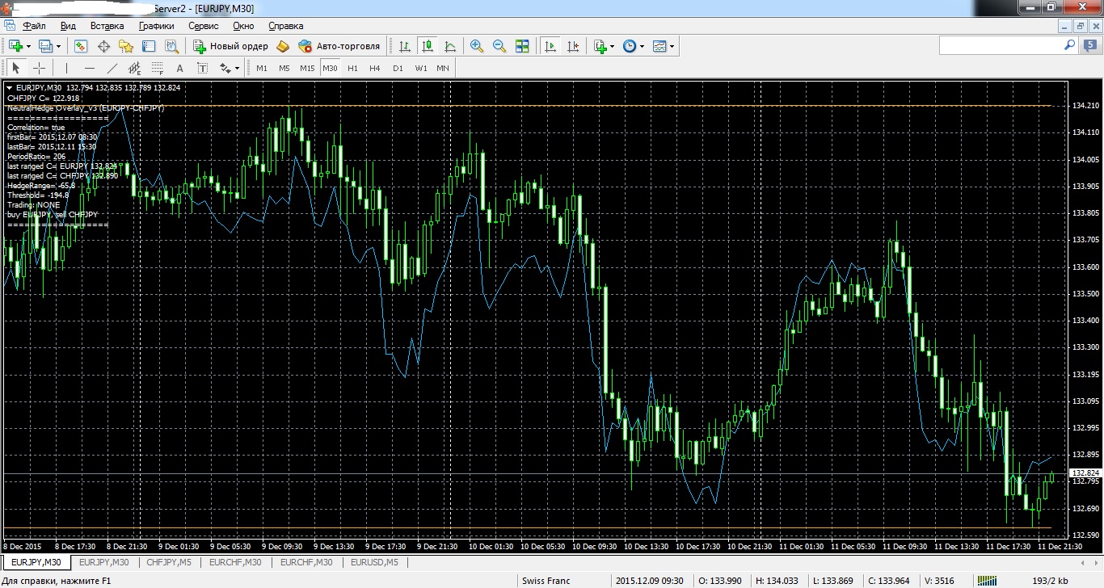The width and height of the screenshot is (1104, 588).
Task: Expand the Templates dropdown arrow
Action: point(672,46)
